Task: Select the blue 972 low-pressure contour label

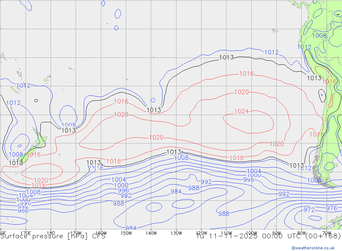Action: pos(309,210)
